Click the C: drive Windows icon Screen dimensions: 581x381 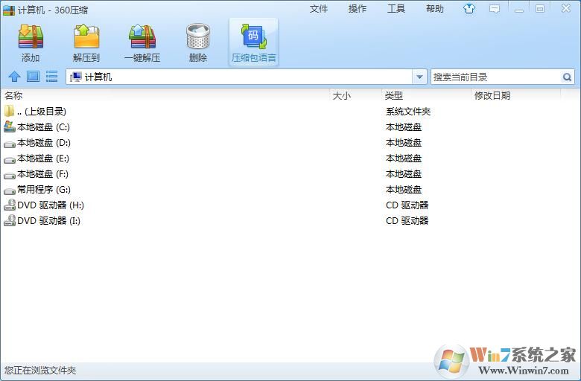tap(10, 127)
